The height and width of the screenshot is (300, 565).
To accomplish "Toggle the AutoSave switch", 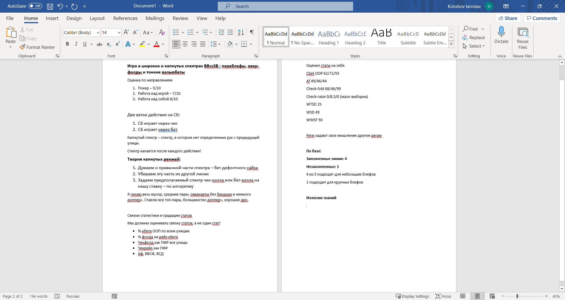I will coord(35,6).
